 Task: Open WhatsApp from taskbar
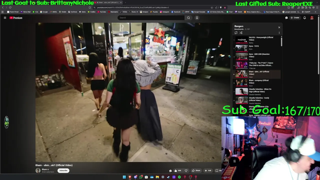pos(141,177)
